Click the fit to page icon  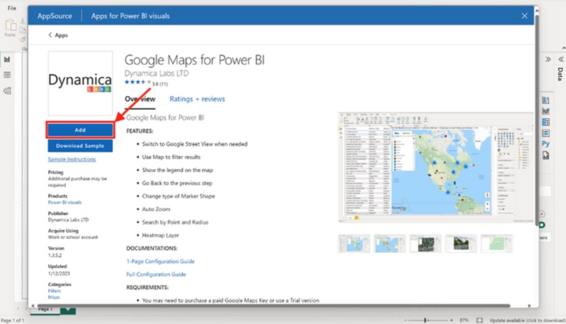click(x=479, y=320)
